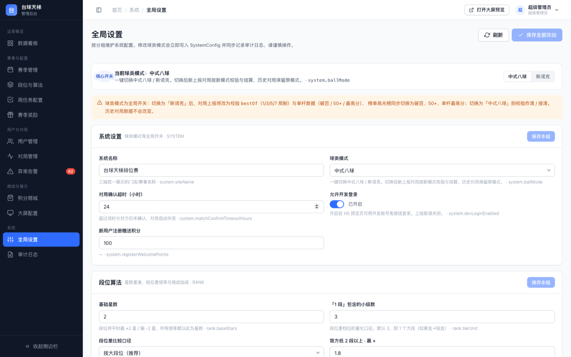Image resolution: width=571 pixels, height=357 pixels.
Task: Click 打开大屏预览 button
Action: coord(486,10)
